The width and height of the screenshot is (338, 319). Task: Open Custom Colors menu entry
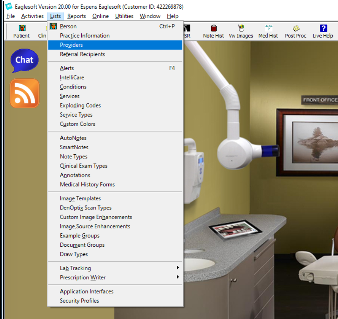(x=115, y=124)
